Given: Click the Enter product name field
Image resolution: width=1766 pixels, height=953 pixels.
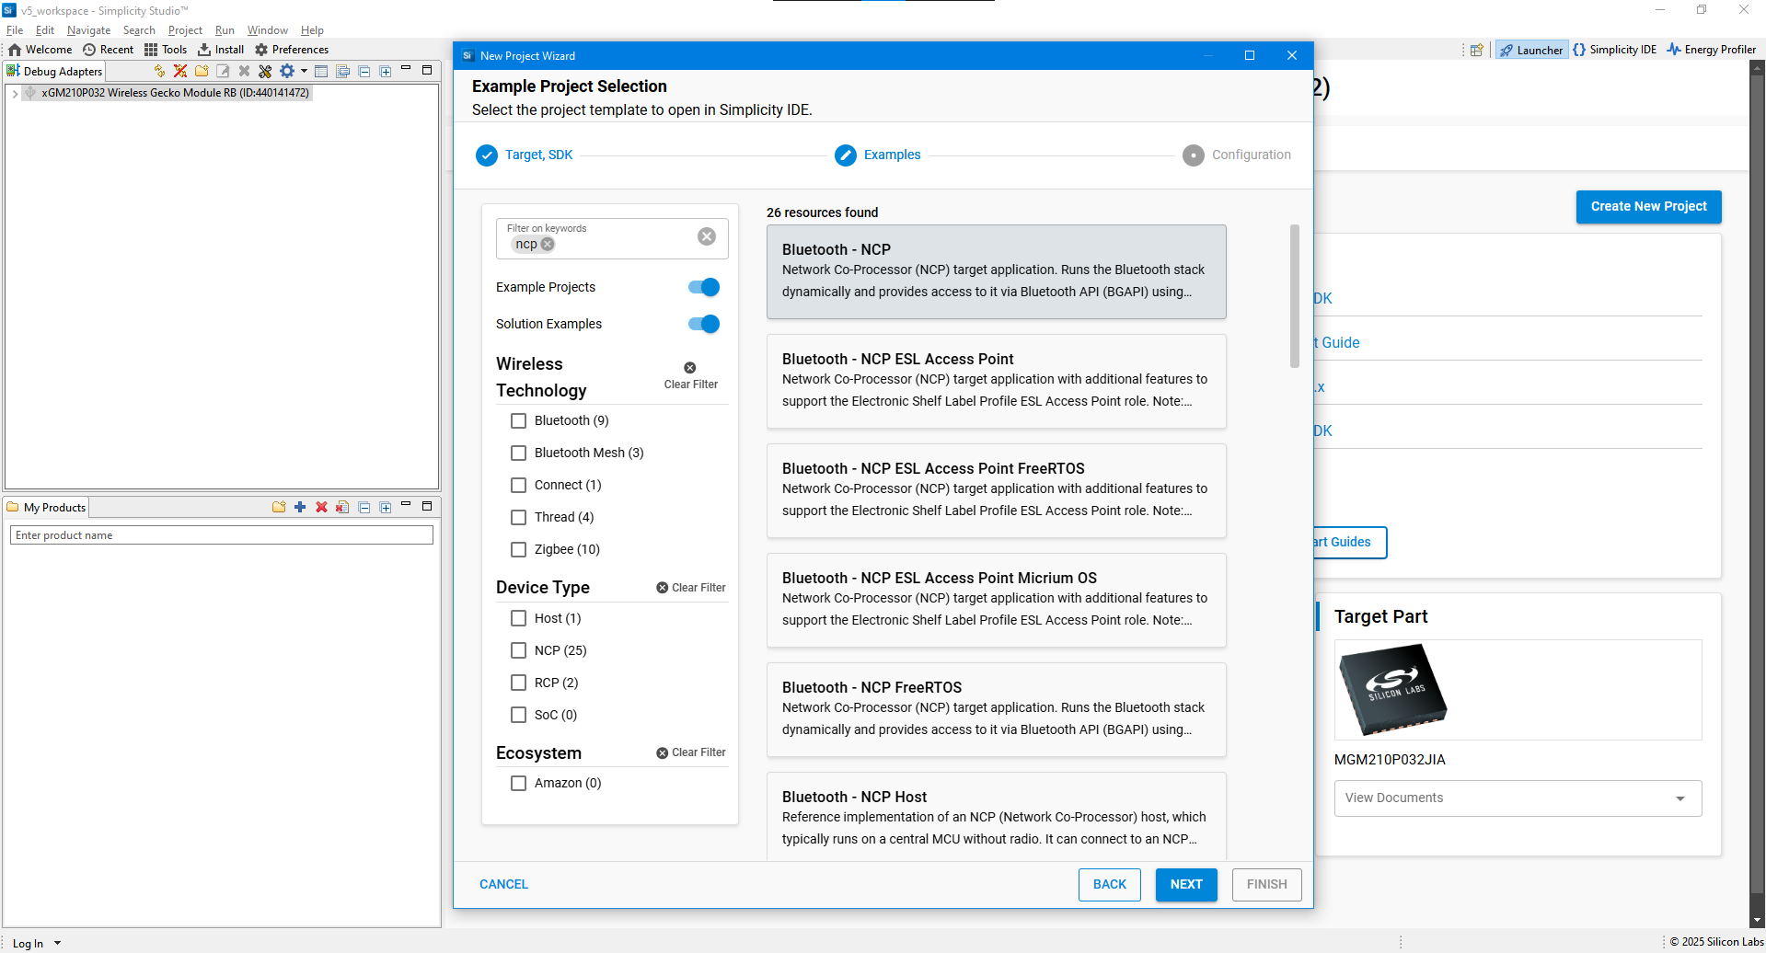Looking at the screenshot, I should click(x=222, y=535).
